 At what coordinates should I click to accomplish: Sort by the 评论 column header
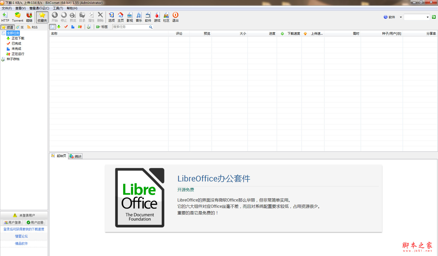tap(179, 33)
